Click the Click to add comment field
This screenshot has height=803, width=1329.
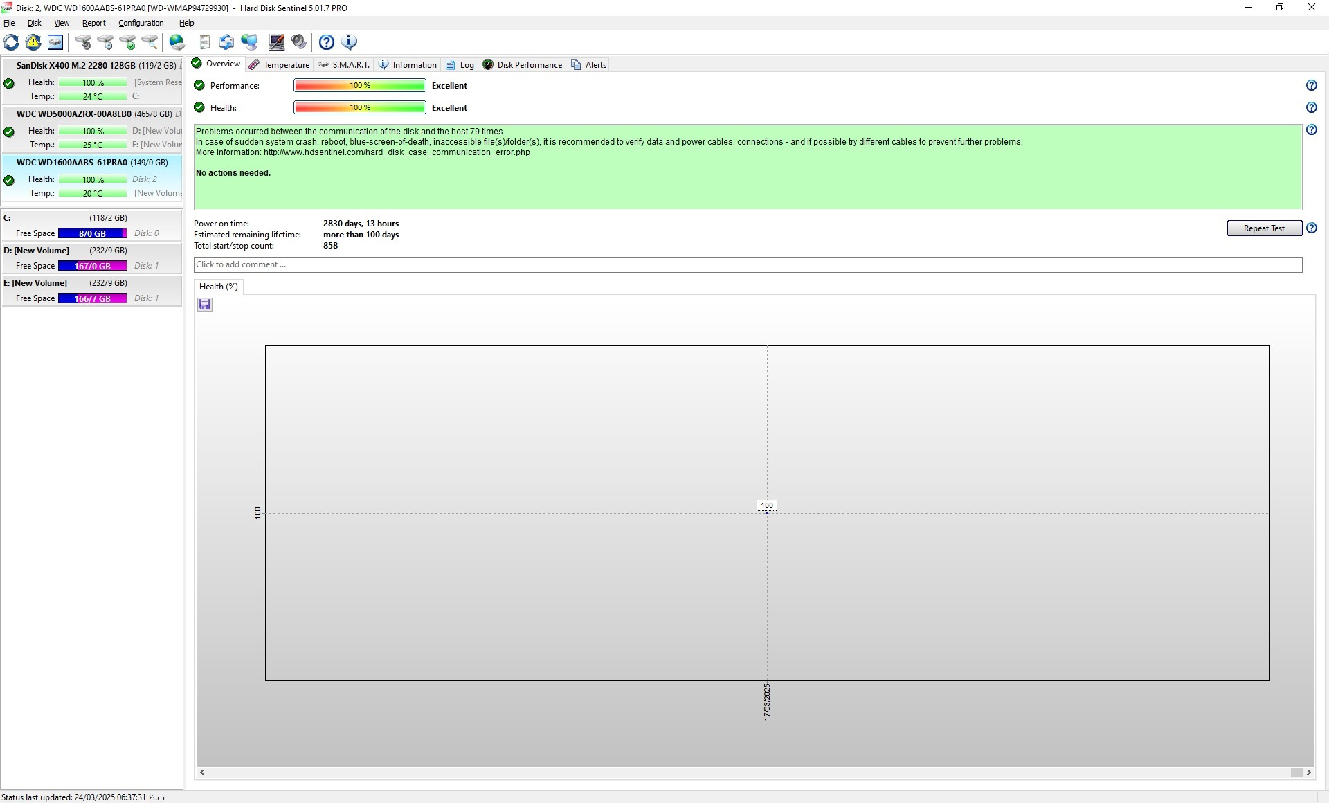[x=748, y=264]
